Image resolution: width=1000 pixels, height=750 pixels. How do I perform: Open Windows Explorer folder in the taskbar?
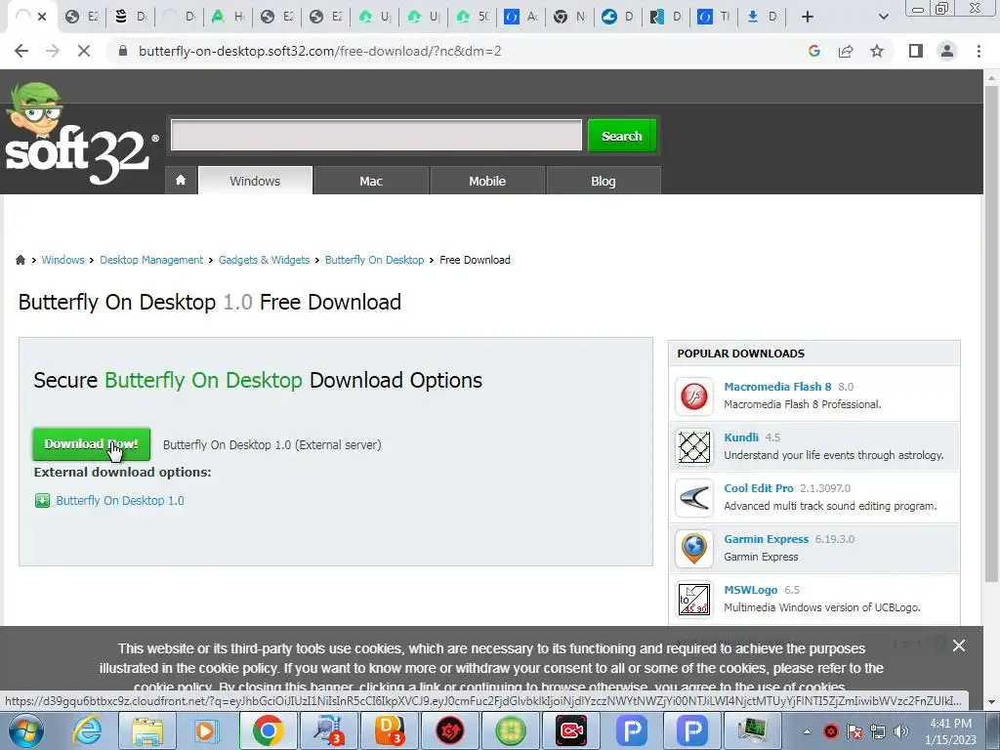[x=146, y=730]
